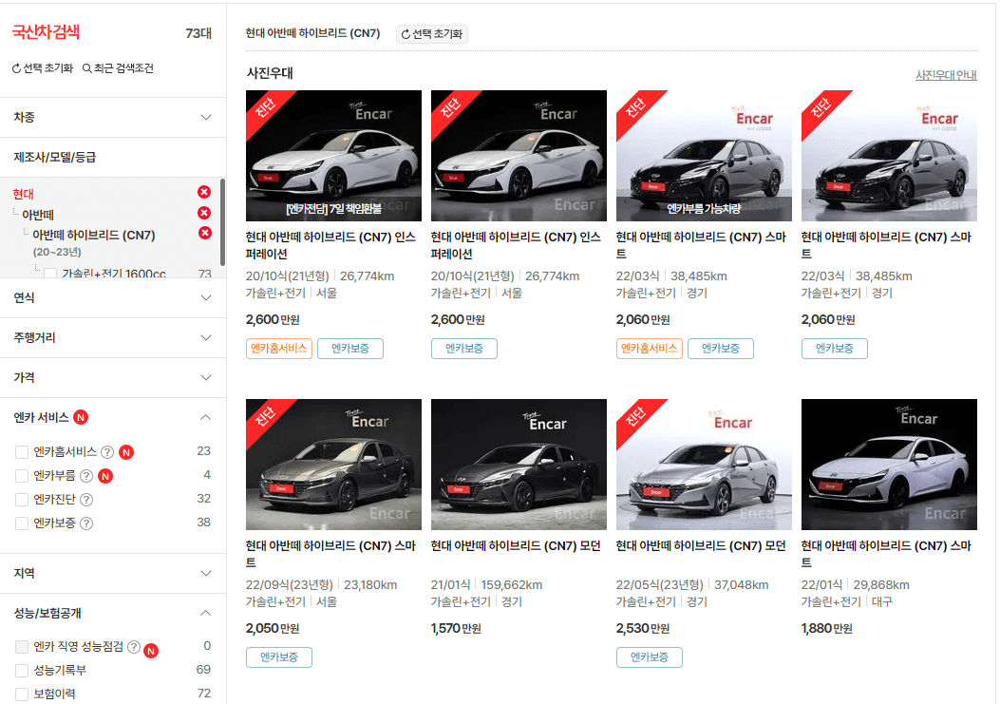Click the 2,530만원 price text

pyautogui.click(x=643, y=629)
